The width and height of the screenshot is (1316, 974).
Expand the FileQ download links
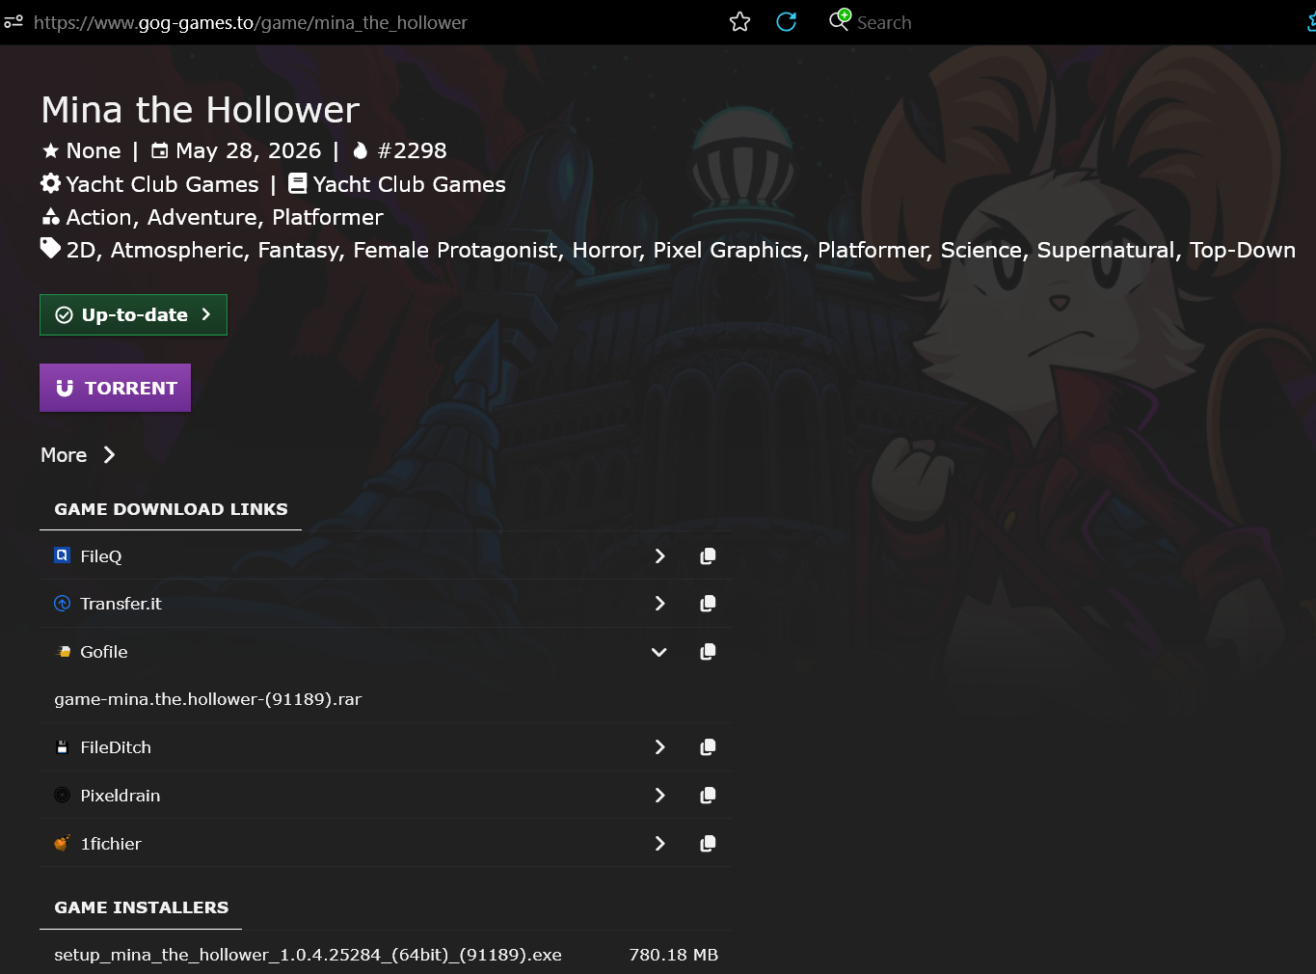659,556
